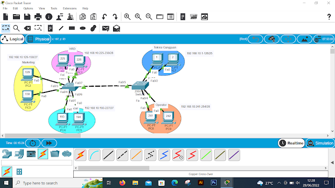335x188 pixels.
Task: Reset time with power cycle button
Action: (32, 143)
